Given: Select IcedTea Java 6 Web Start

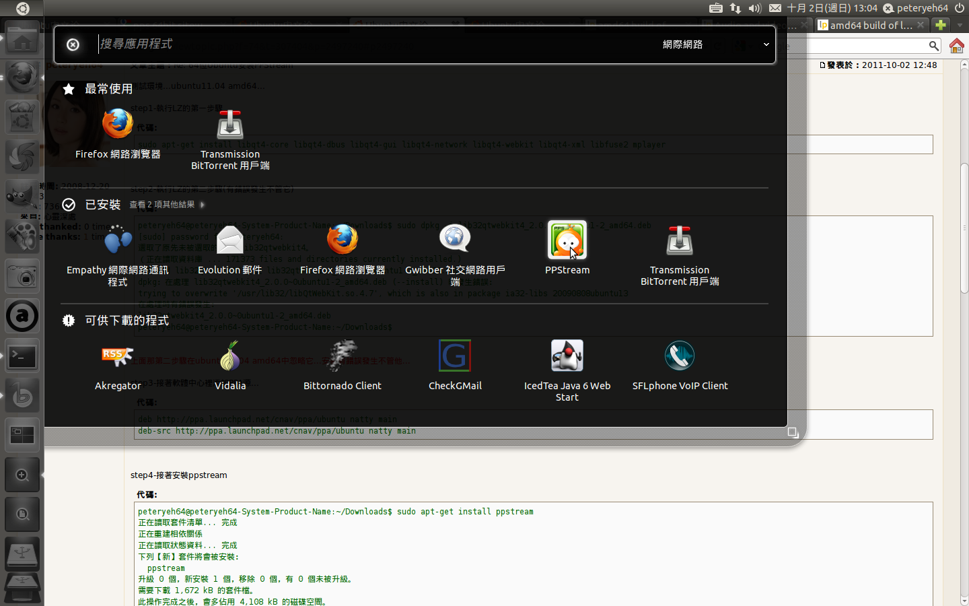Looking at the screenshot, I should coord(567,371).
